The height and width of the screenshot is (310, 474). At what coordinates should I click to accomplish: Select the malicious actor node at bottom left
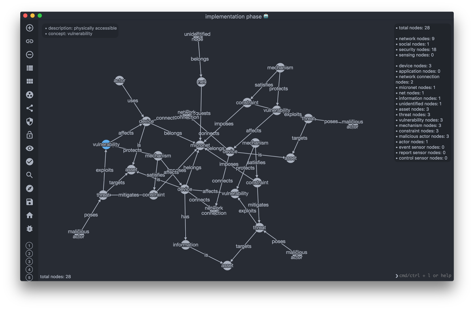tap(79, 234)
